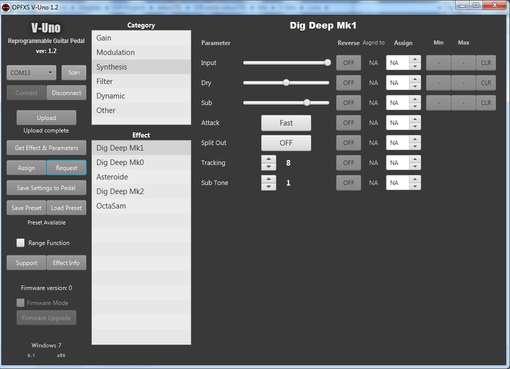Screen dimensions: 510x369
Task: Click the Dry slider handle
Action: coord(286,82)
